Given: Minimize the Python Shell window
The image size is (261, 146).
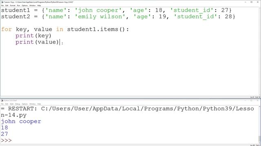Looking at the screenshot, I should click(x=246, y=101).
